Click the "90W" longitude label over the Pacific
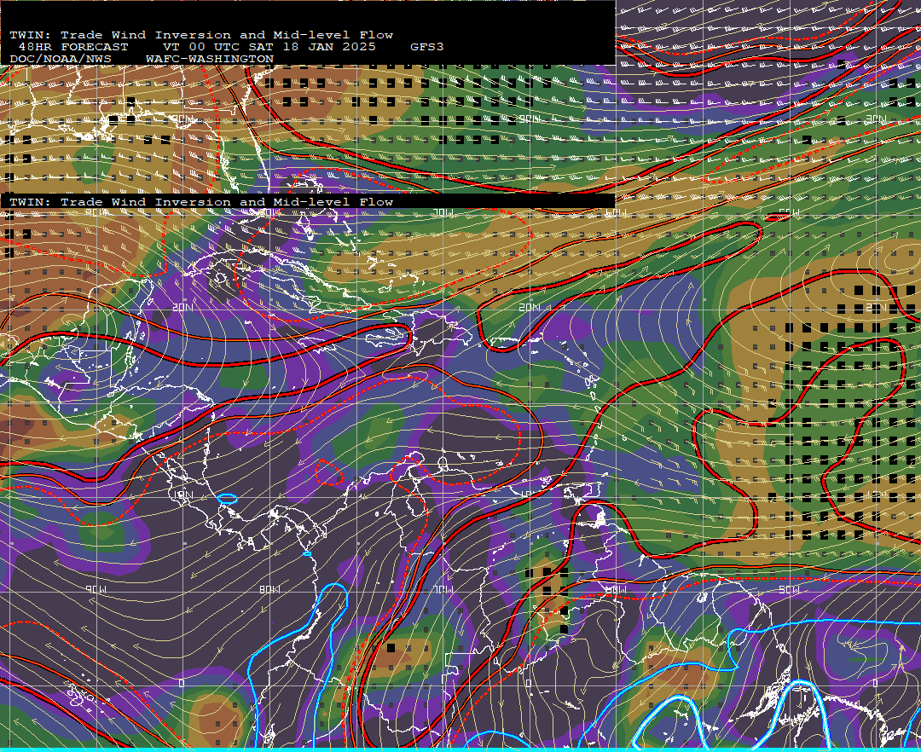Image resolution: width=921 pixels, height=752 pixels. [x=96, y=589]
